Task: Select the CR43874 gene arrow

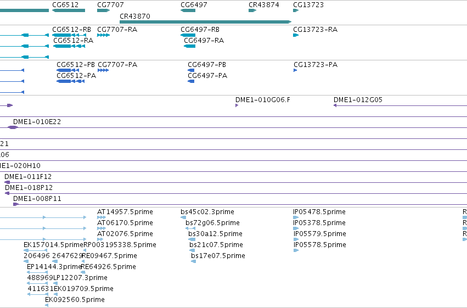Action: tap(252, 10)
